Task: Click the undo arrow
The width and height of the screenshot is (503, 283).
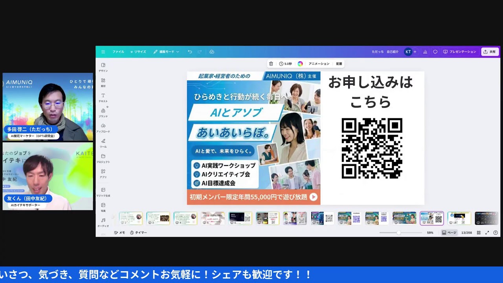Action: pos(190,52)
